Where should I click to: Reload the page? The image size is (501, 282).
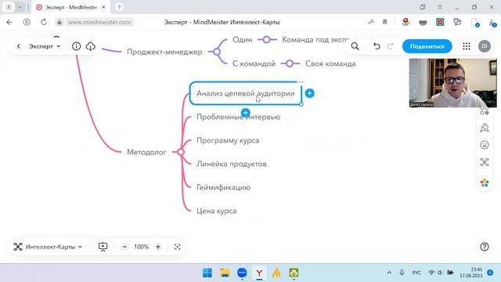pyautogui.click(x=44, y=22)
